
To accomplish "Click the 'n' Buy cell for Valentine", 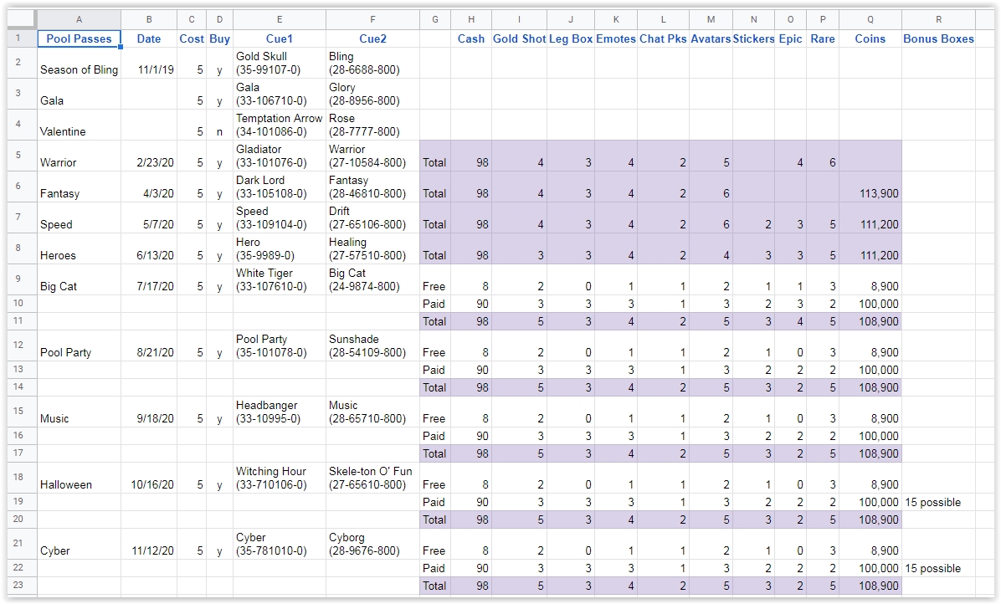I will point(219,125).
